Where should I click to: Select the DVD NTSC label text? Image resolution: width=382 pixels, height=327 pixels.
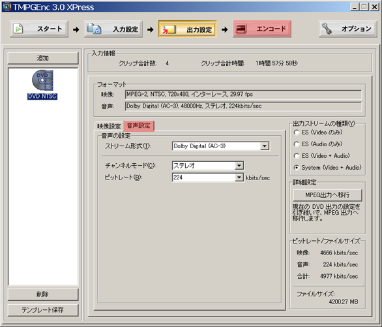pyautogui.click(x=42, y=97)
